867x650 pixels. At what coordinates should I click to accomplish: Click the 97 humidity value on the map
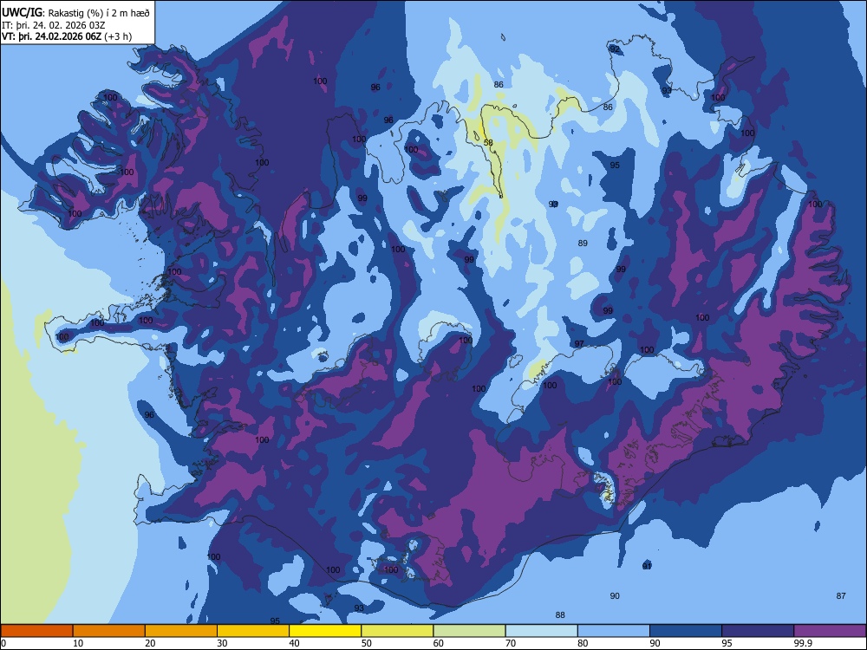click(579, 344)
